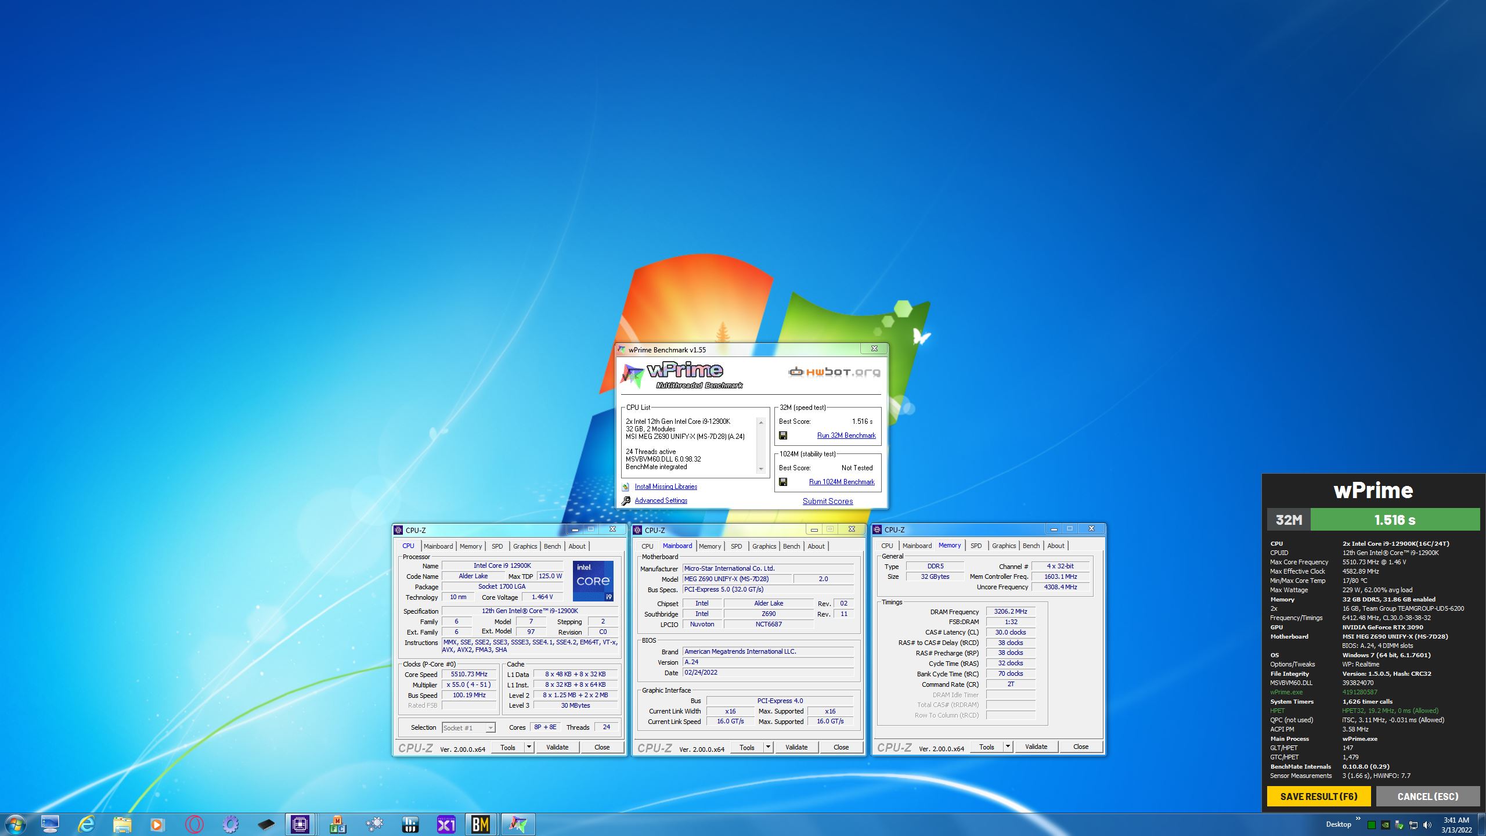This screenshot has height=836, width=1486.
Task: Click the NVIDIA tray icon
Action: [x=1385, y=825]
